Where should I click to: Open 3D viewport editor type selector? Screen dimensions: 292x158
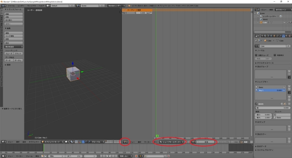pyautogui.click(x=3, y=142)
